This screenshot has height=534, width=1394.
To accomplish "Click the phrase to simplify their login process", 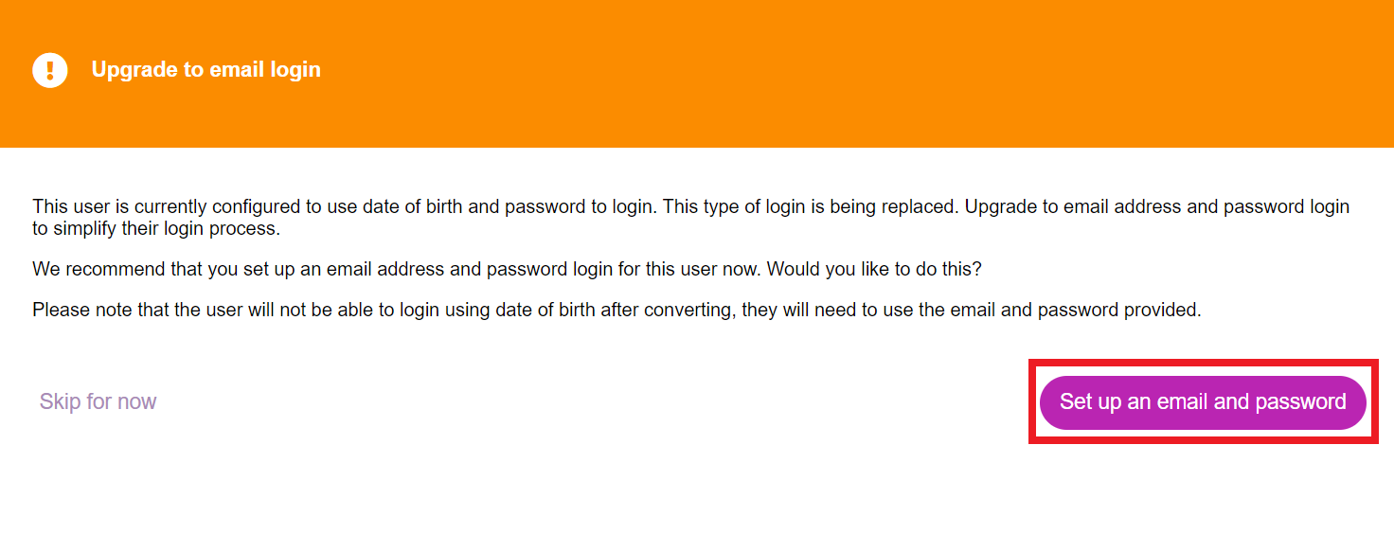I will [x=156, y=229].
